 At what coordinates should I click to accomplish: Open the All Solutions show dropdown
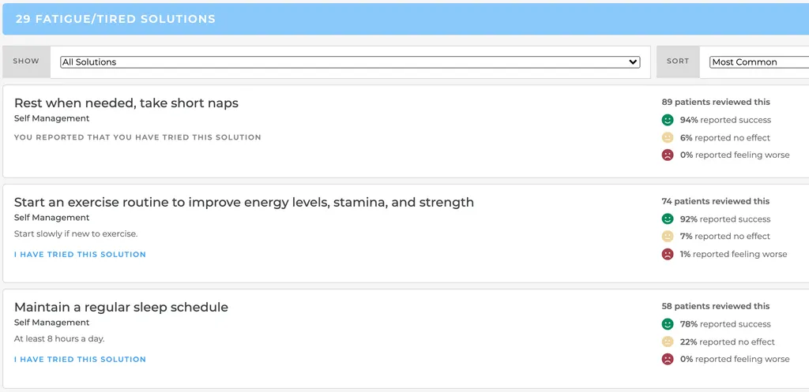350,62
